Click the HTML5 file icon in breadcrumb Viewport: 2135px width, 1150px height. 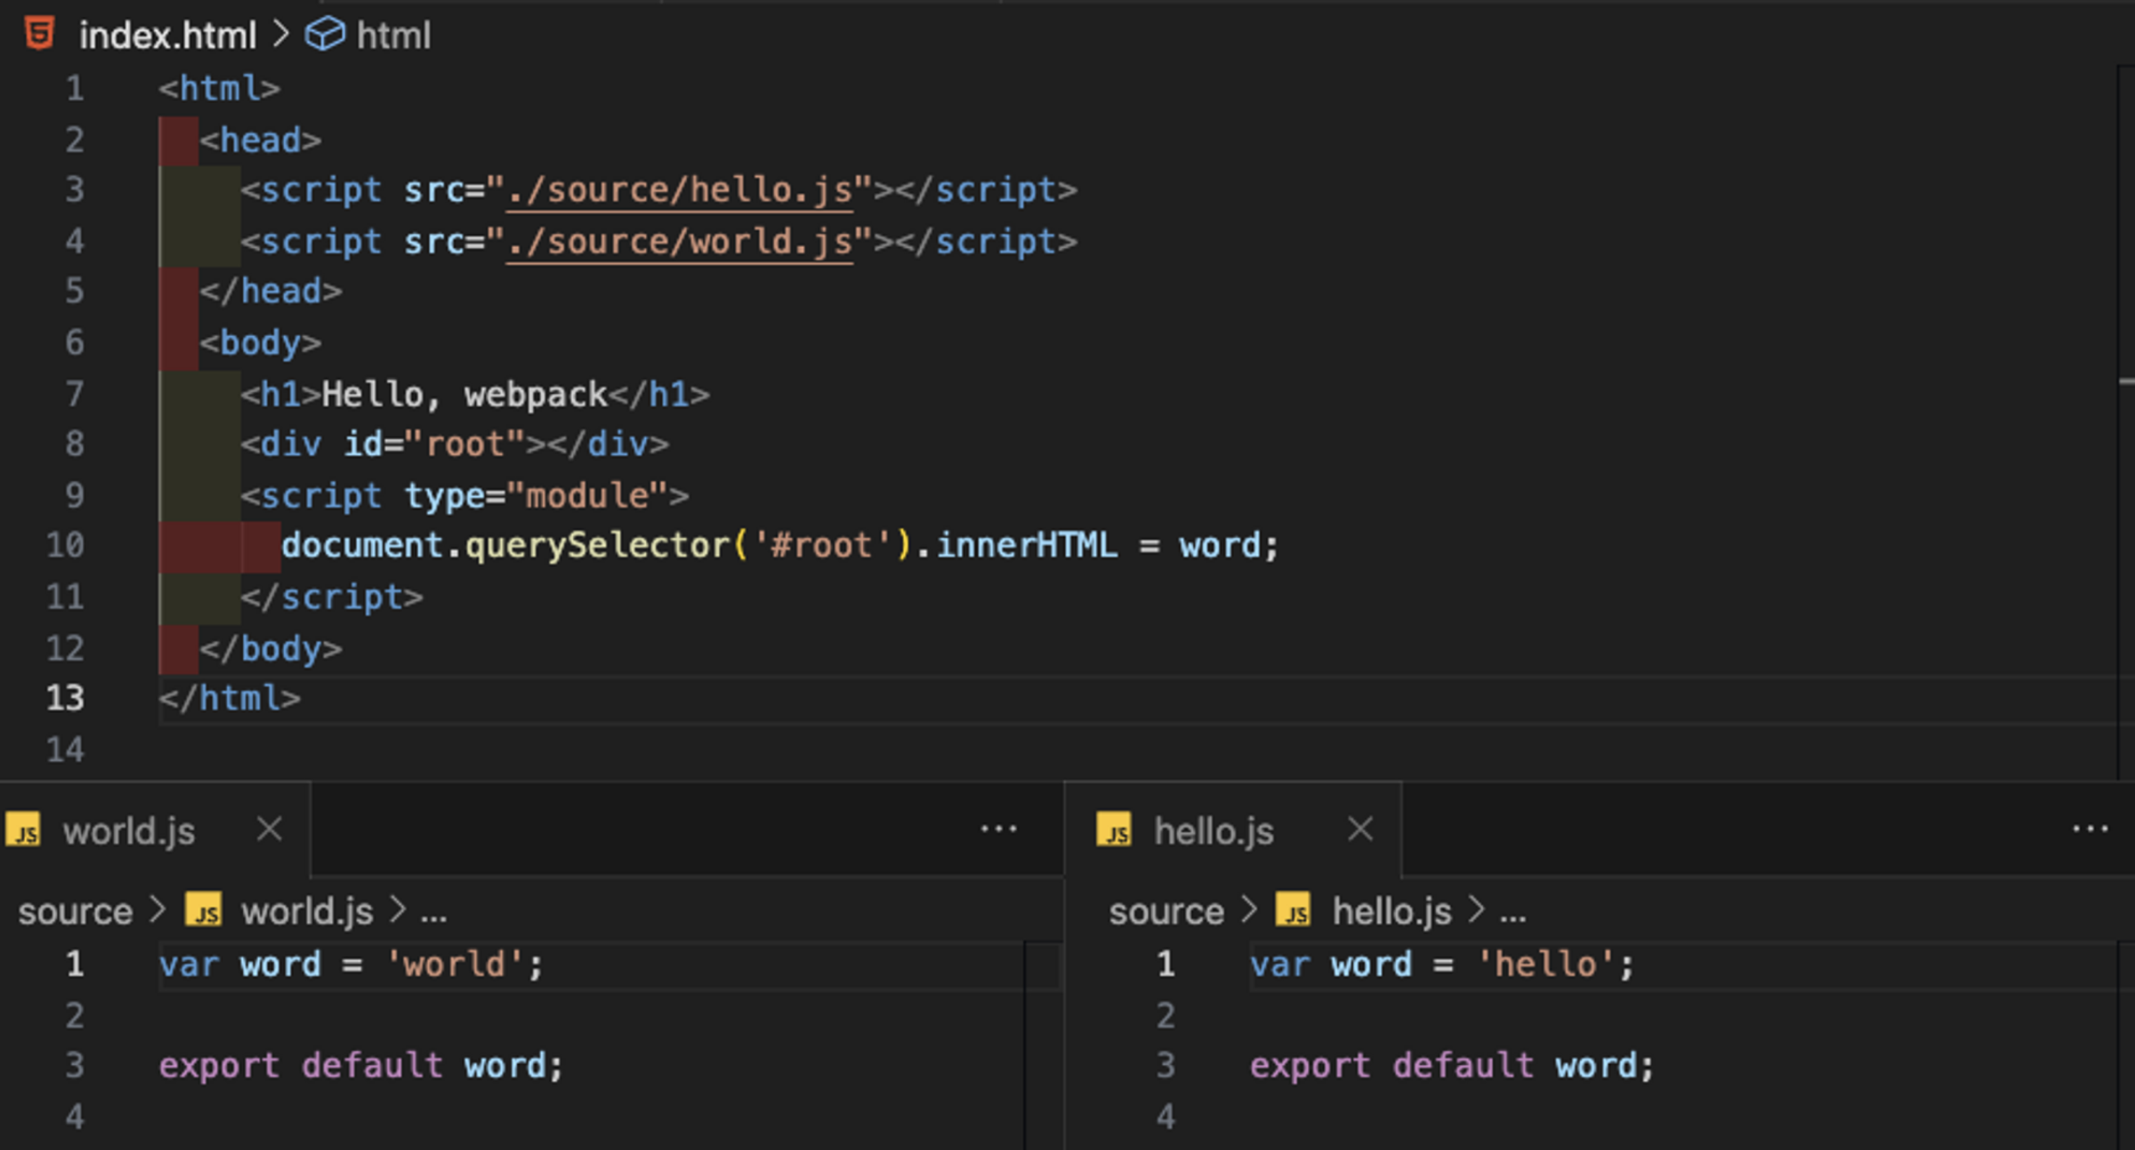coord(39,34)
